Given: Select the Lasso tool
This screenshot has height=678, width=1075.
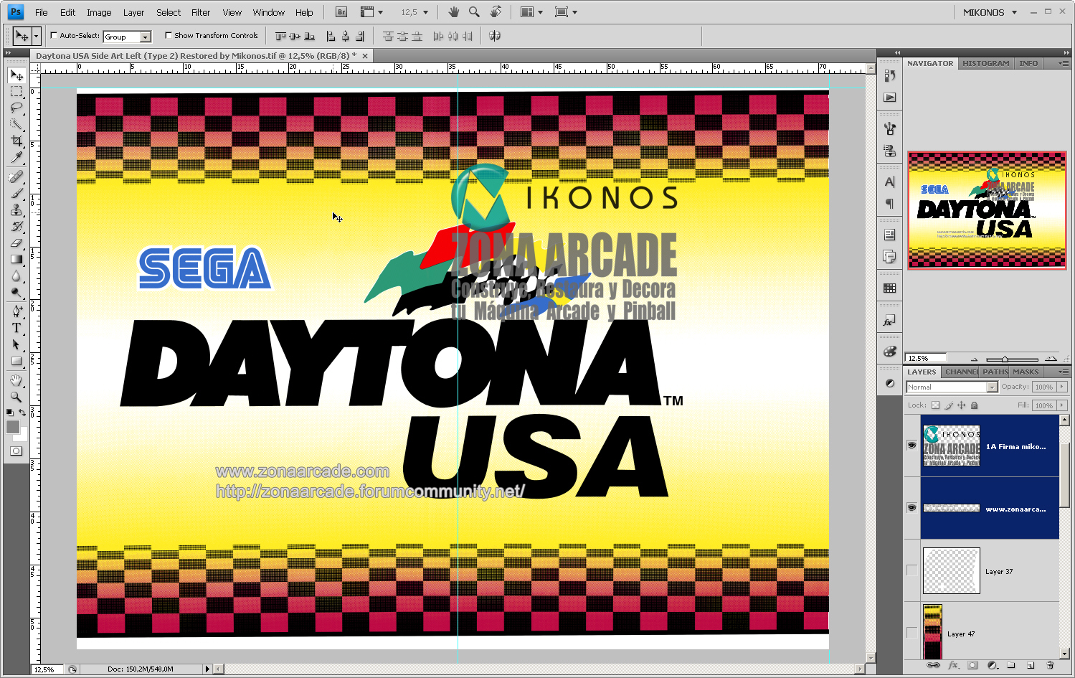Looking at the screenshot, I should pyautogui.click(x=16, y=108).
